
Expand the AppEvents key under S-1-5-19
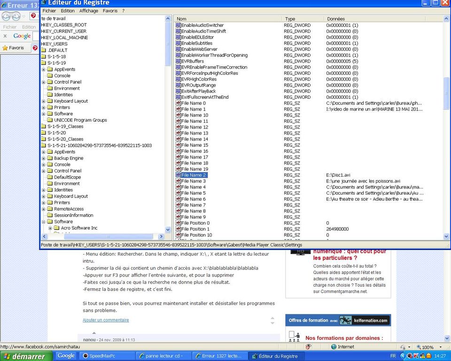point(44,70)
